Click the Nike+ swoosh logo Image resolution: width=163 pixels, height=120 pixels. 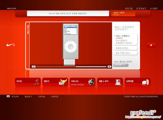coord(11,45)
